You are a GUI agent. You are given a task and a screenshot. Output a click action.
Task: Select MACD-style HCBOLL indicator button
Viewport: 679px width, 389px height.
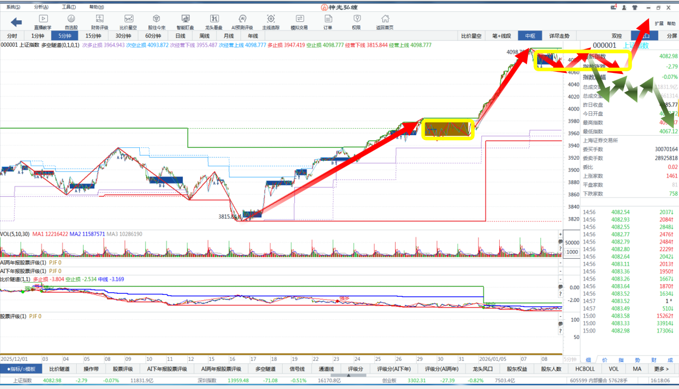click(585, 369)
